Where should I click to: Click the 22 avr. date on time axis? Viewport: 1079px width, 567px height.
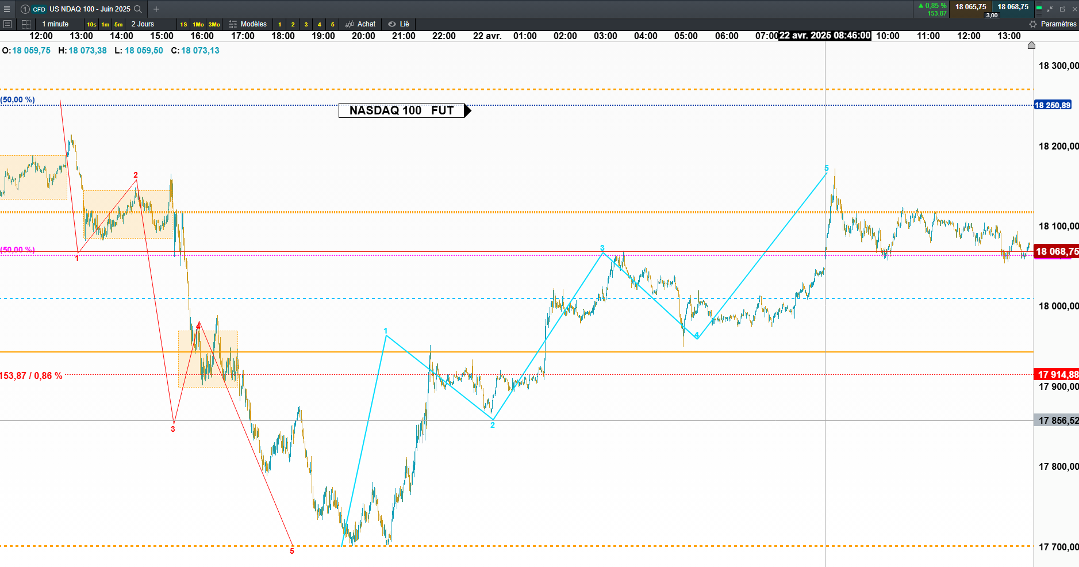click(x=487, y=36)
